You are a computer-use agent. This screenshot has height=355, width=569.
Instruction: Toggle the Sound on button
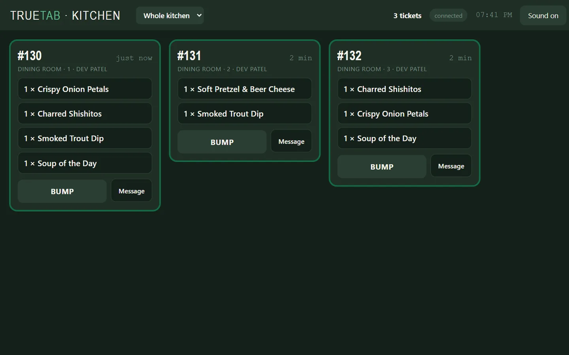[x=543, y=15]
